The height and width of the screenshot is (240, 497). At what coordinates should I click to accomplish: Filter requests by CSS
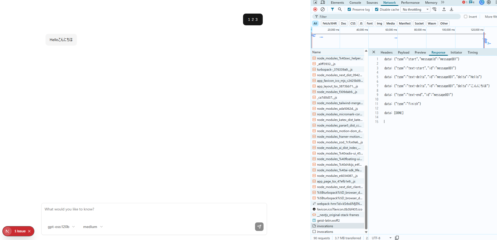point(353,23)
